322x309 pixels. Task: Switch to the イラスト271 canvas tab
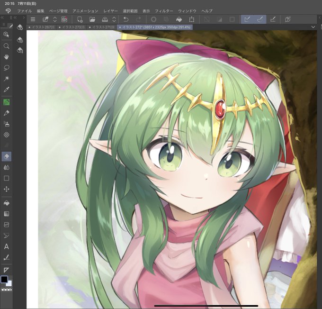coord(102,27)
